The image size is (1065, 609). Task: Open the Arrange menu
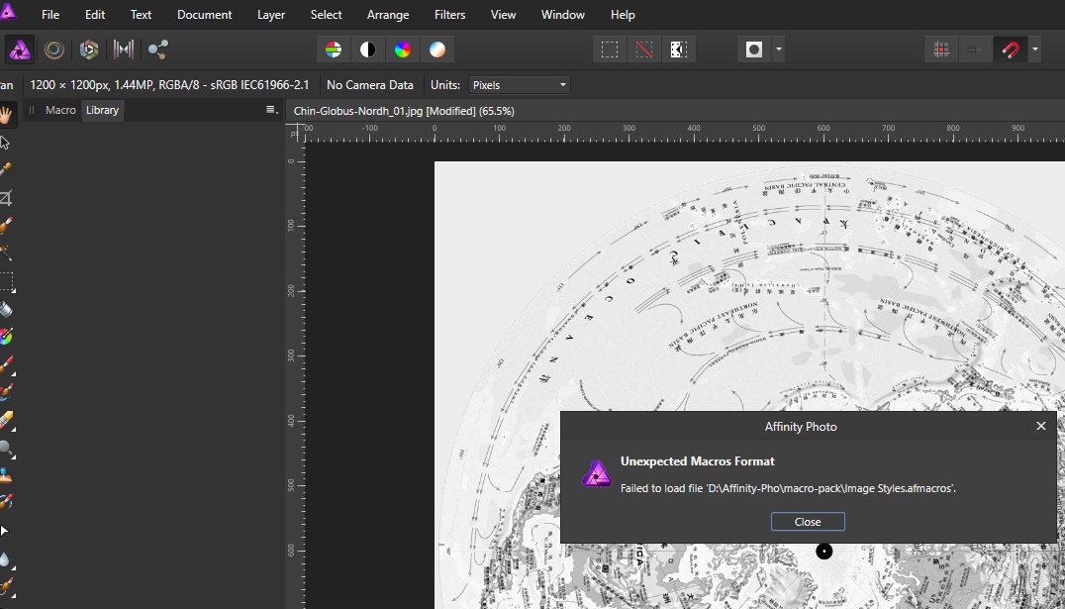coord(388,14)
